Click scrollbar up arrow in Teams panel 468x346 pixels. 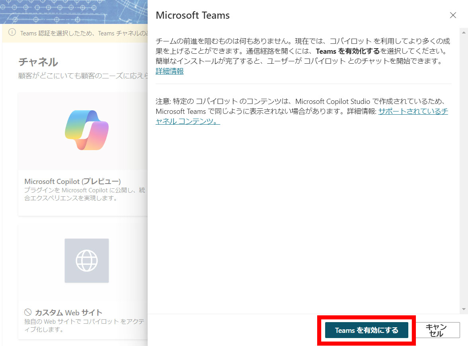click(x=464, y=32)
